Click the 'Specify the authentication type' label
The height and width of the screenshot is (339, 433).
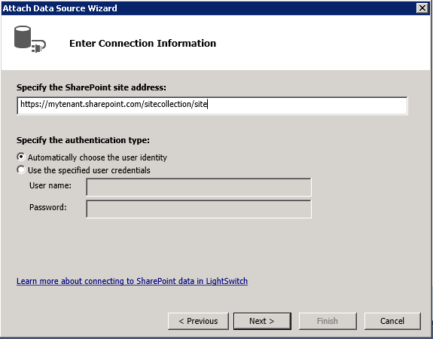click(x=83, y=140)
